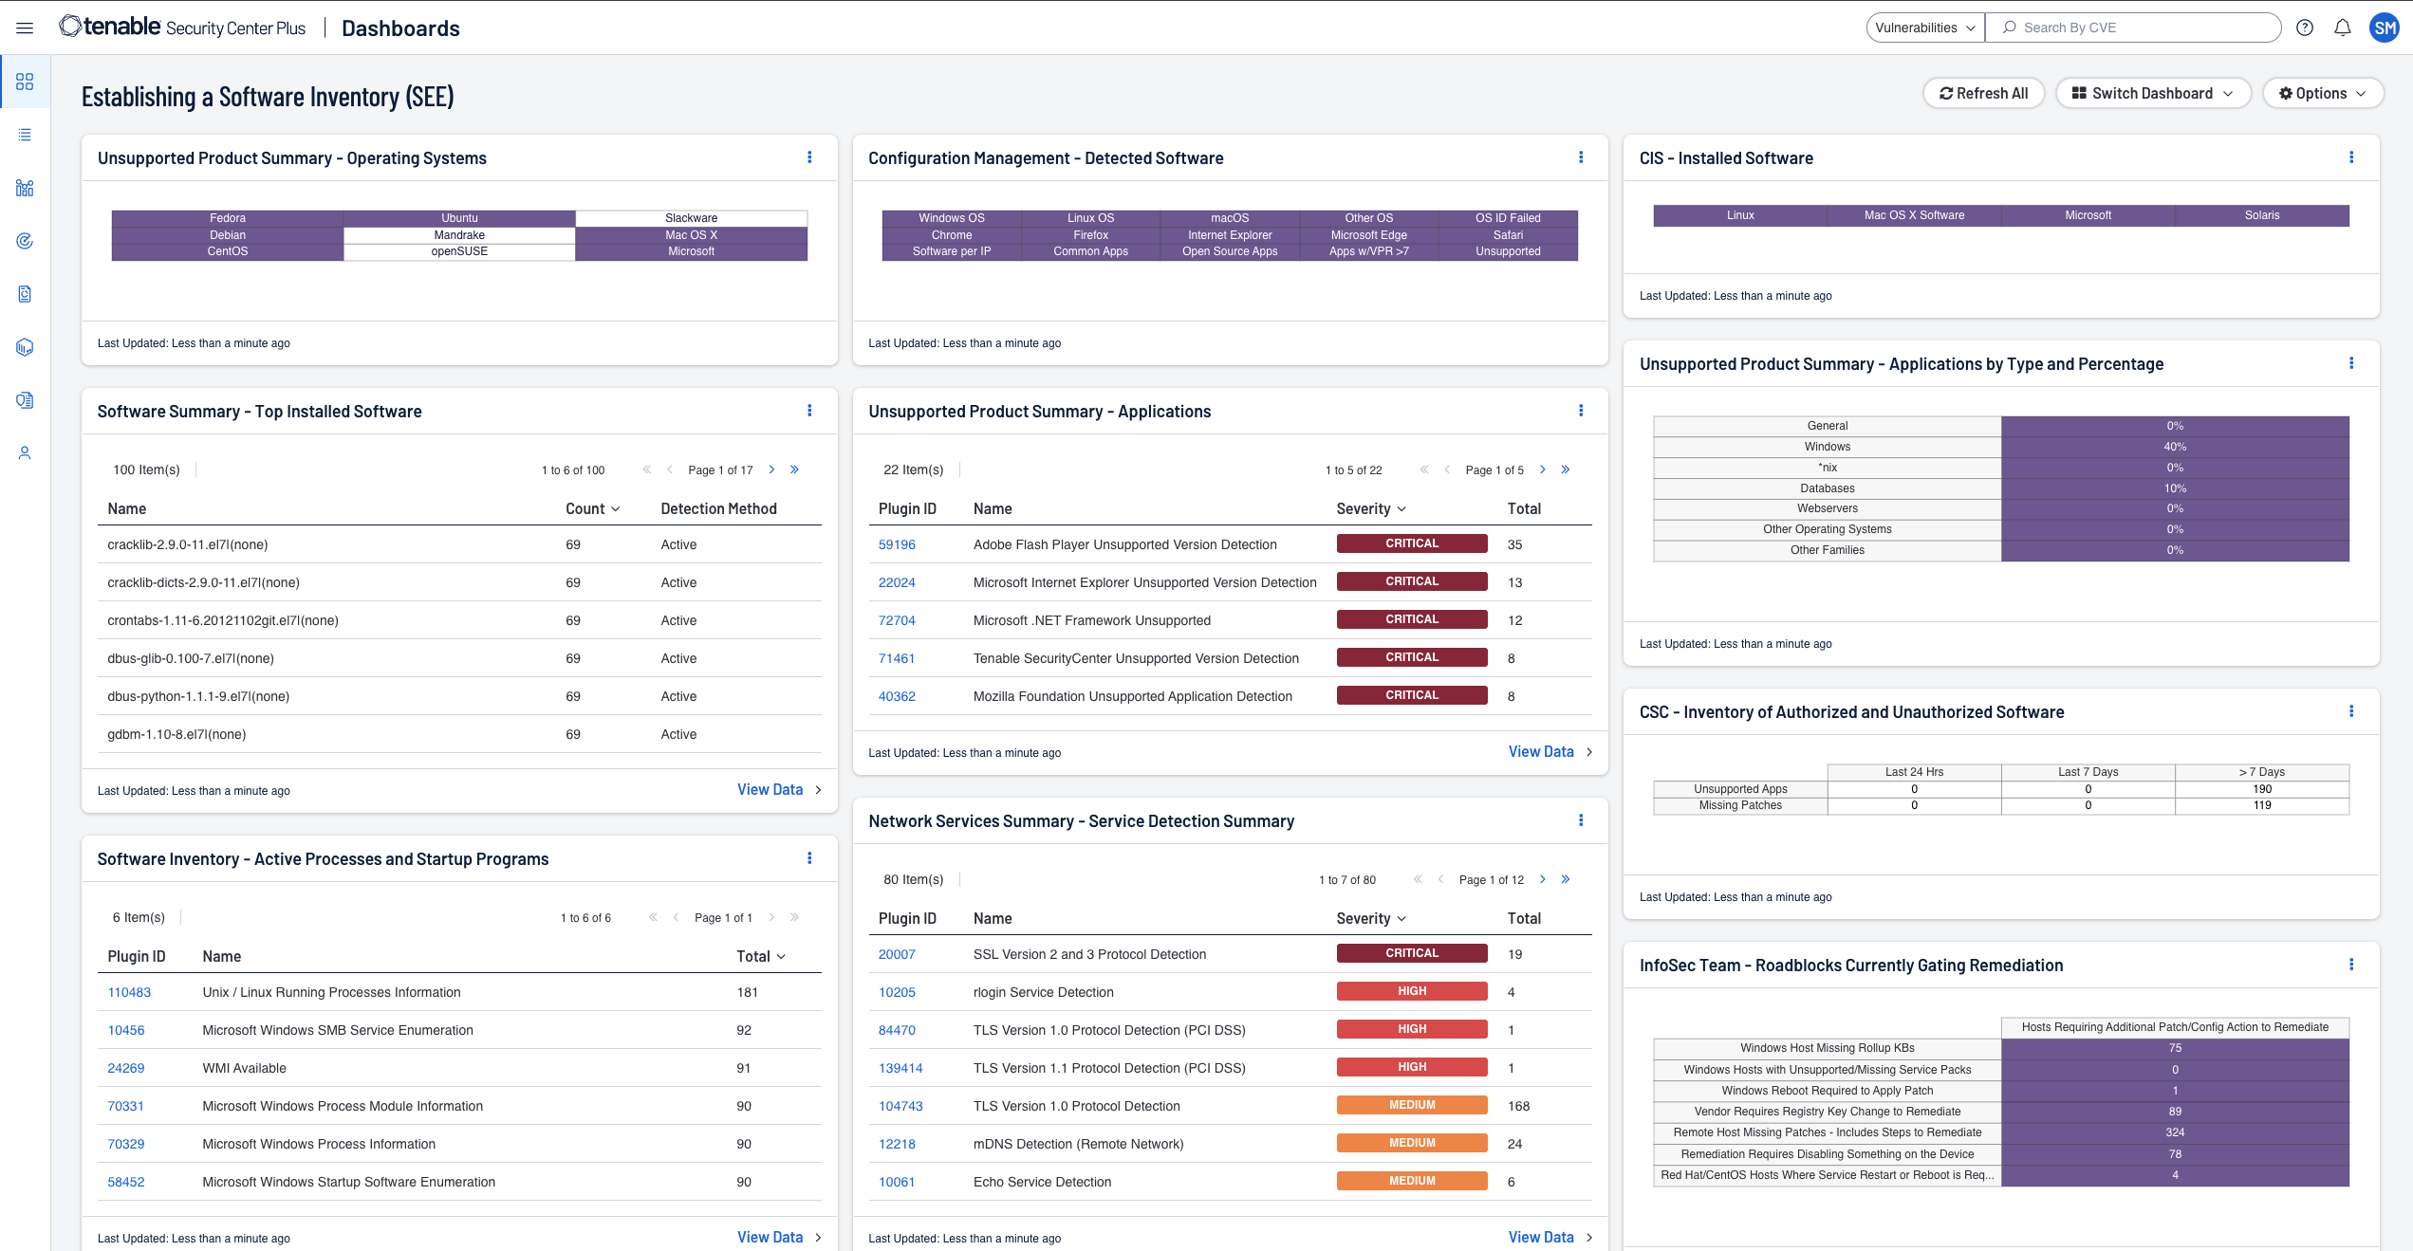Viewport: 2413px width, 1251px height.
Task: Click the Microsoft cell in CIS Installed Software
Action: pyautogui.click(x=2088, y=215)
